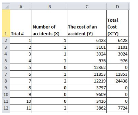138x115 pixels.
Task: Select cell 976 in column D
Action: (x=117, y=60)
